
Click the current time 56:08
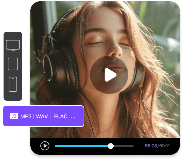(151, 146)
